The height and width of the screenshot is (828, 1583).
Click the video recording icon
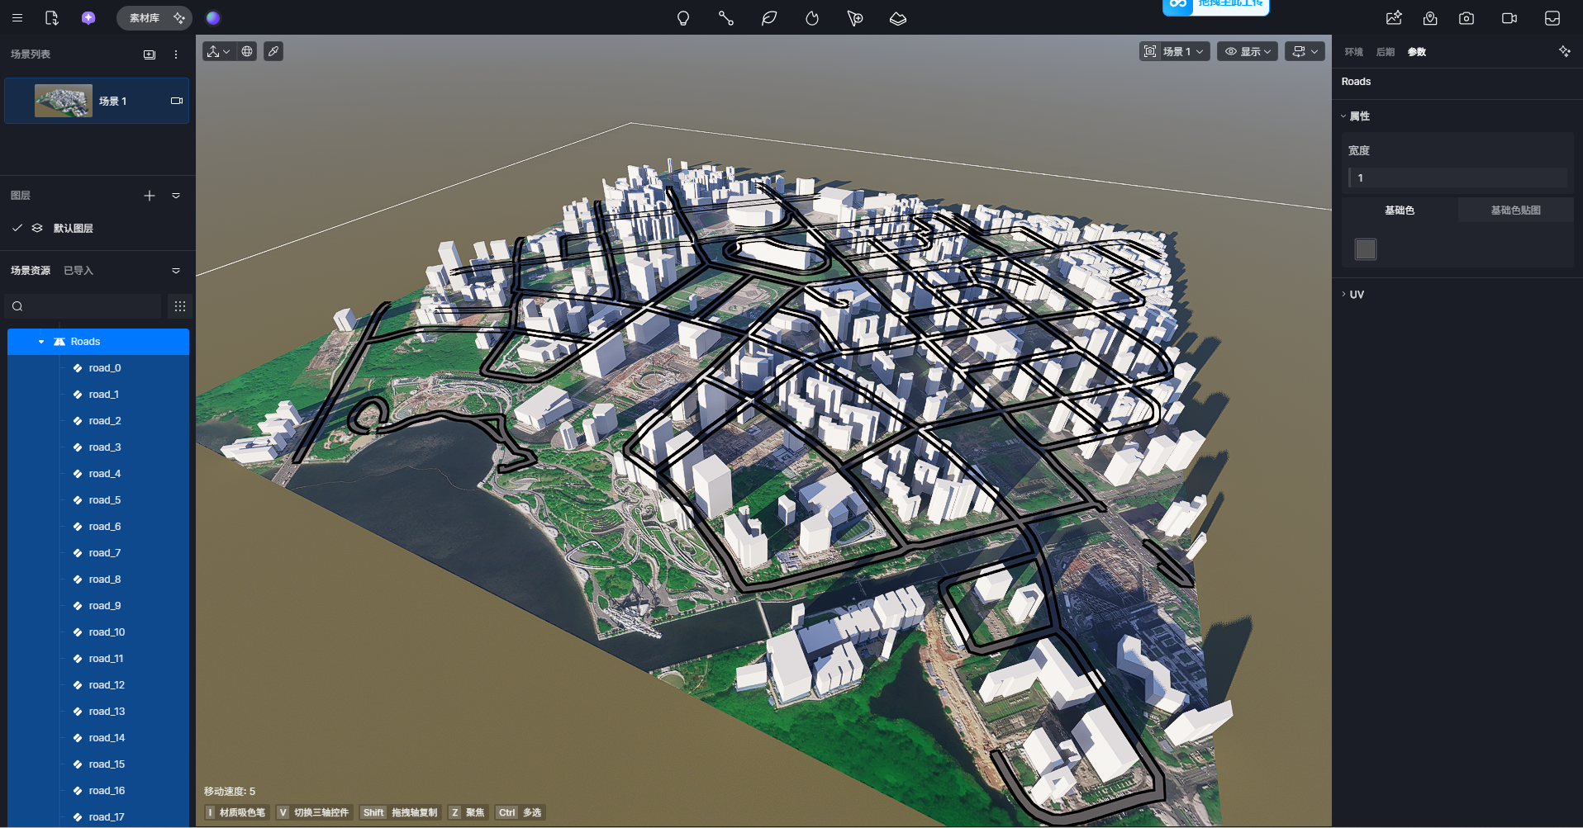click(1509, 18)
